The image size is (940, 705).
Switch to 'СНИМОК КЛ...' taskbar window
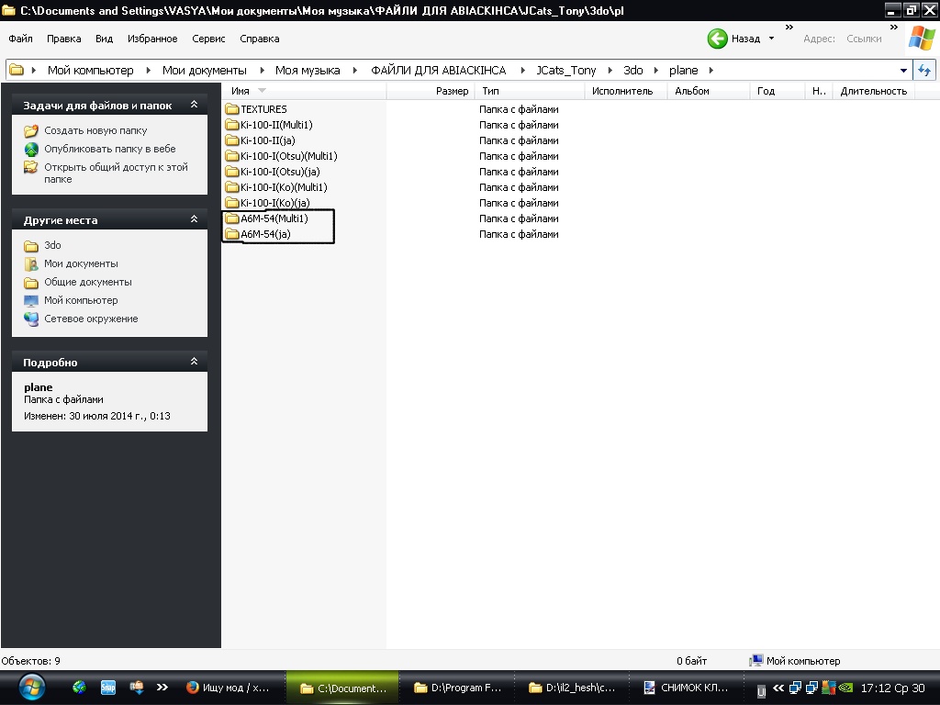coord(686,688)
